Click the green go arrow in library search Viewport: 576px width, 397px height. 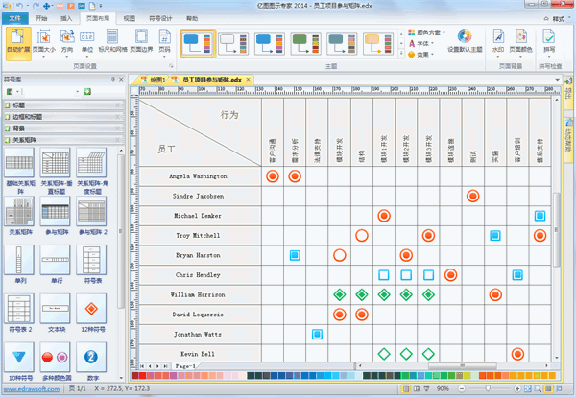(87, 92)
